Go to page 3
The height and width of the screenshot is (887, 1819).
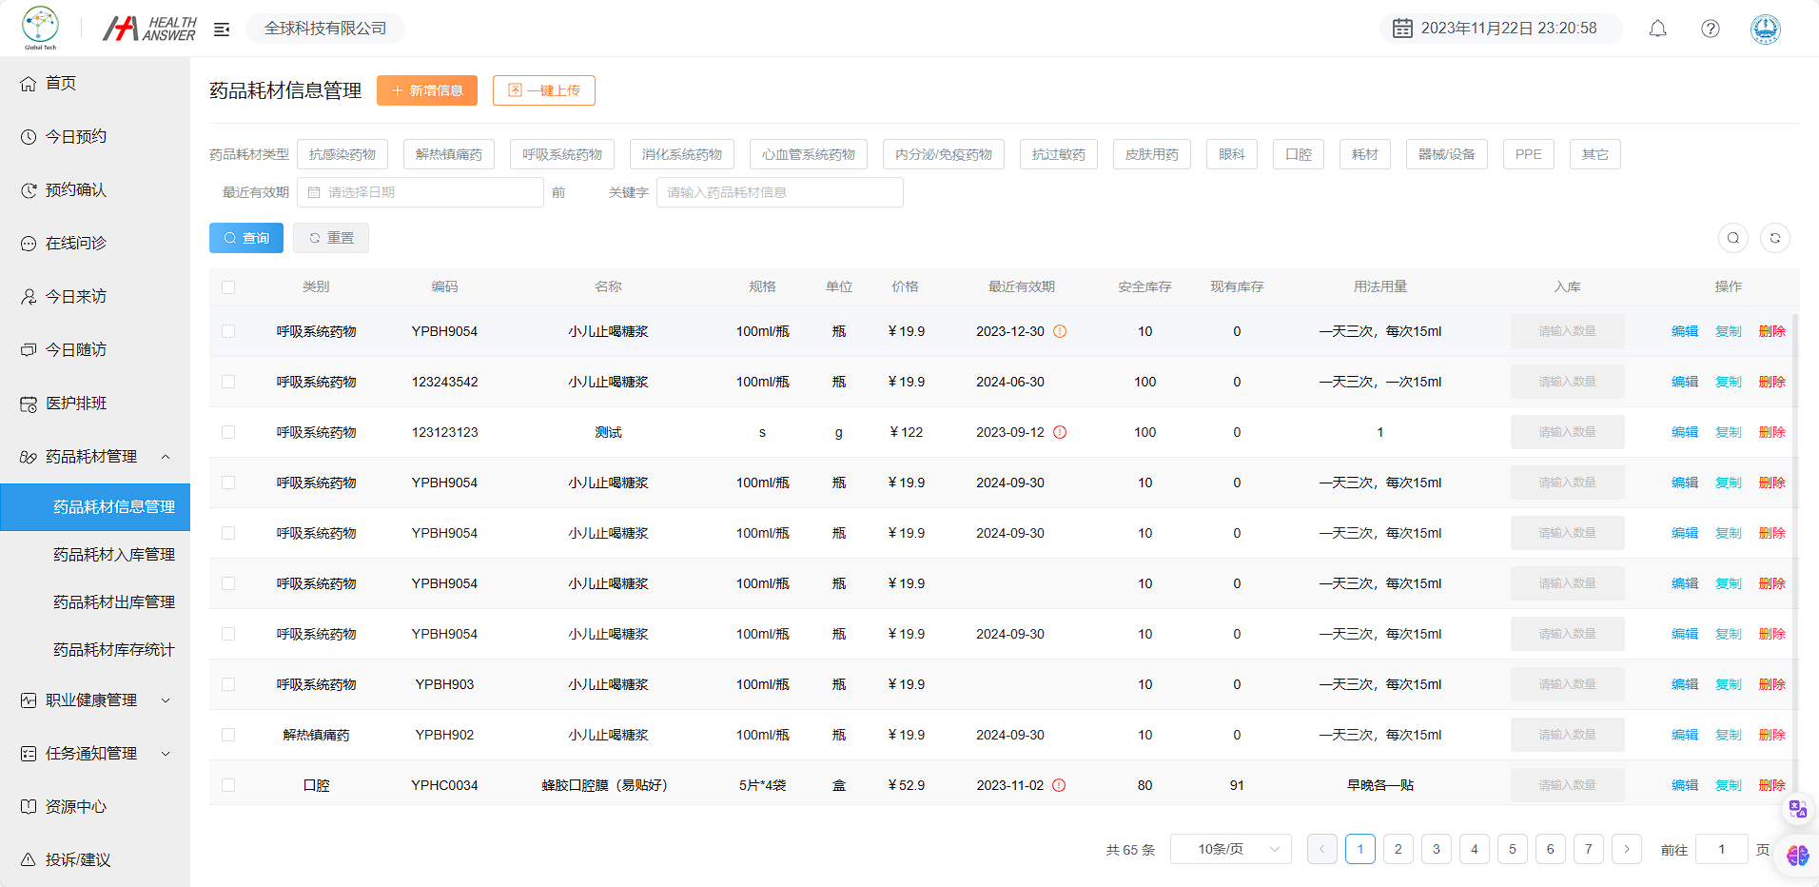point(1437,849)
